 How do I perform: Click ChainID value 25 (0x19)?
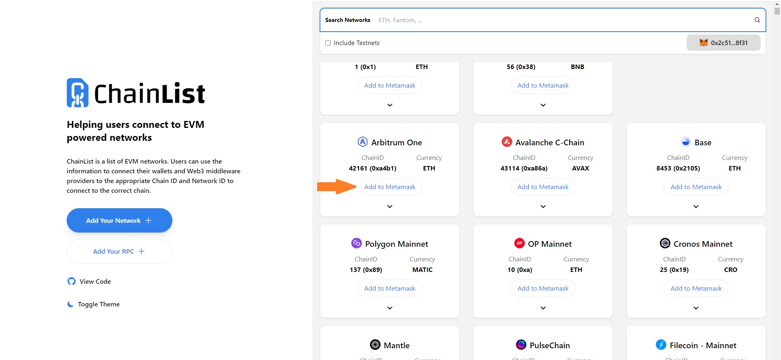pyautogui.click(x=674, y=269)
